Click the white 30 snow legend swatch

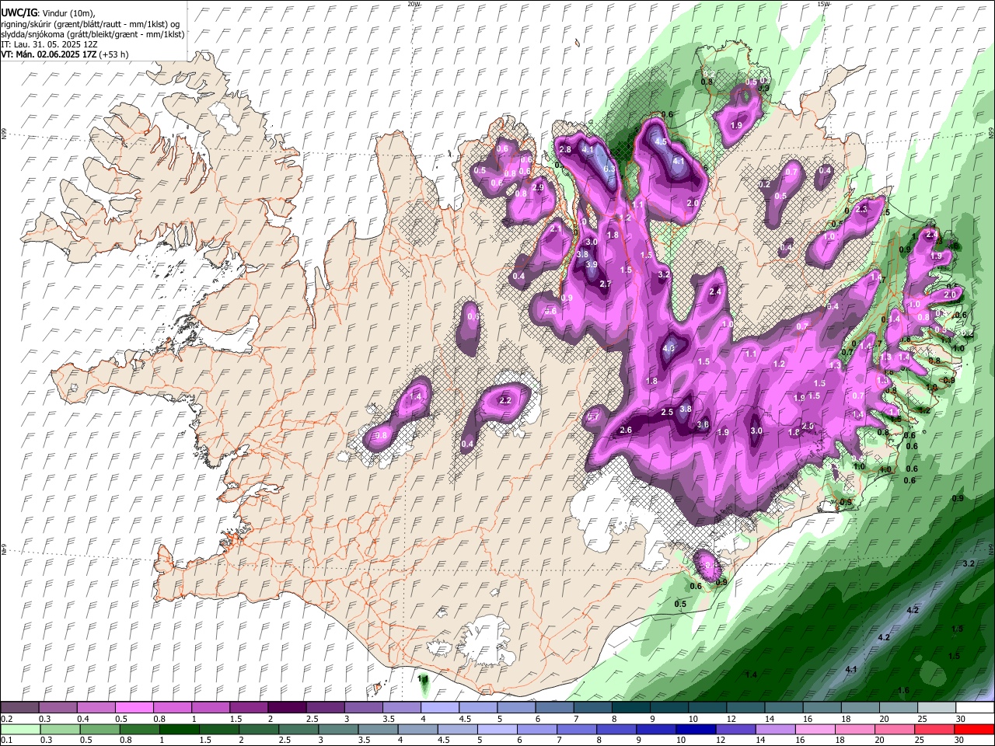[x=976, y=708]
